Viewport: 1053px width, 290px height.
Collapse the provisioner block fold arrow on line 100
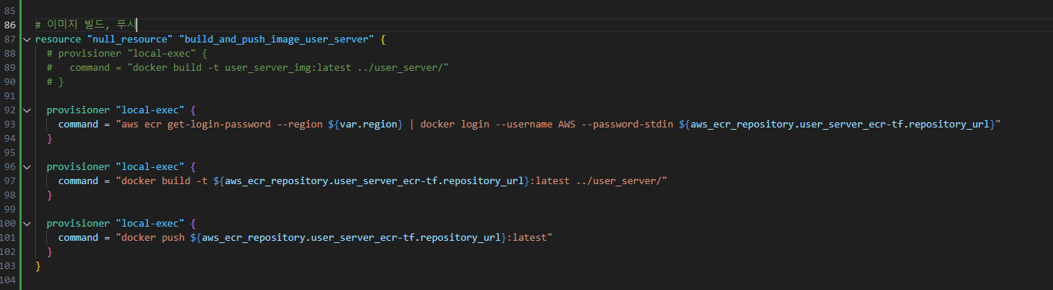27,223
